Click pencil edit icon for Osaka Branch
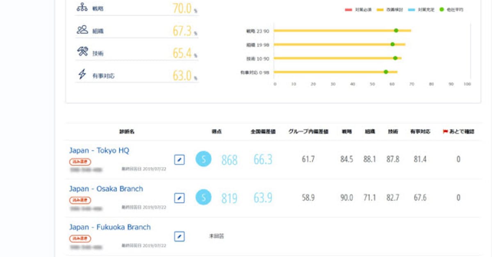Image resolution: width=492 pixels, height=257 pixels. point(179,198)
